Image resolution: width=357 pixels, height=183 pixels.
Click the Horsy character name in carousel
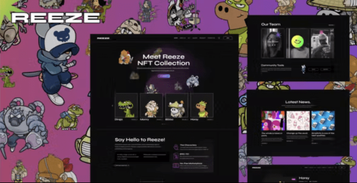coord(195,119)
